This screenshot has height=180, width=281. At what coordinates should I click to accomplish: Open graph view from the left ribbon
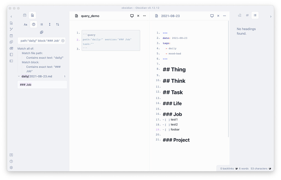pos(11,29)
